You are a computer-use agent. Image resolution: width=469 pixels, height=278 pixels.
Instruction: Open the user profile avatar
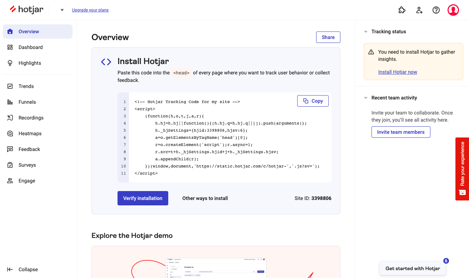tap(453, 10)
